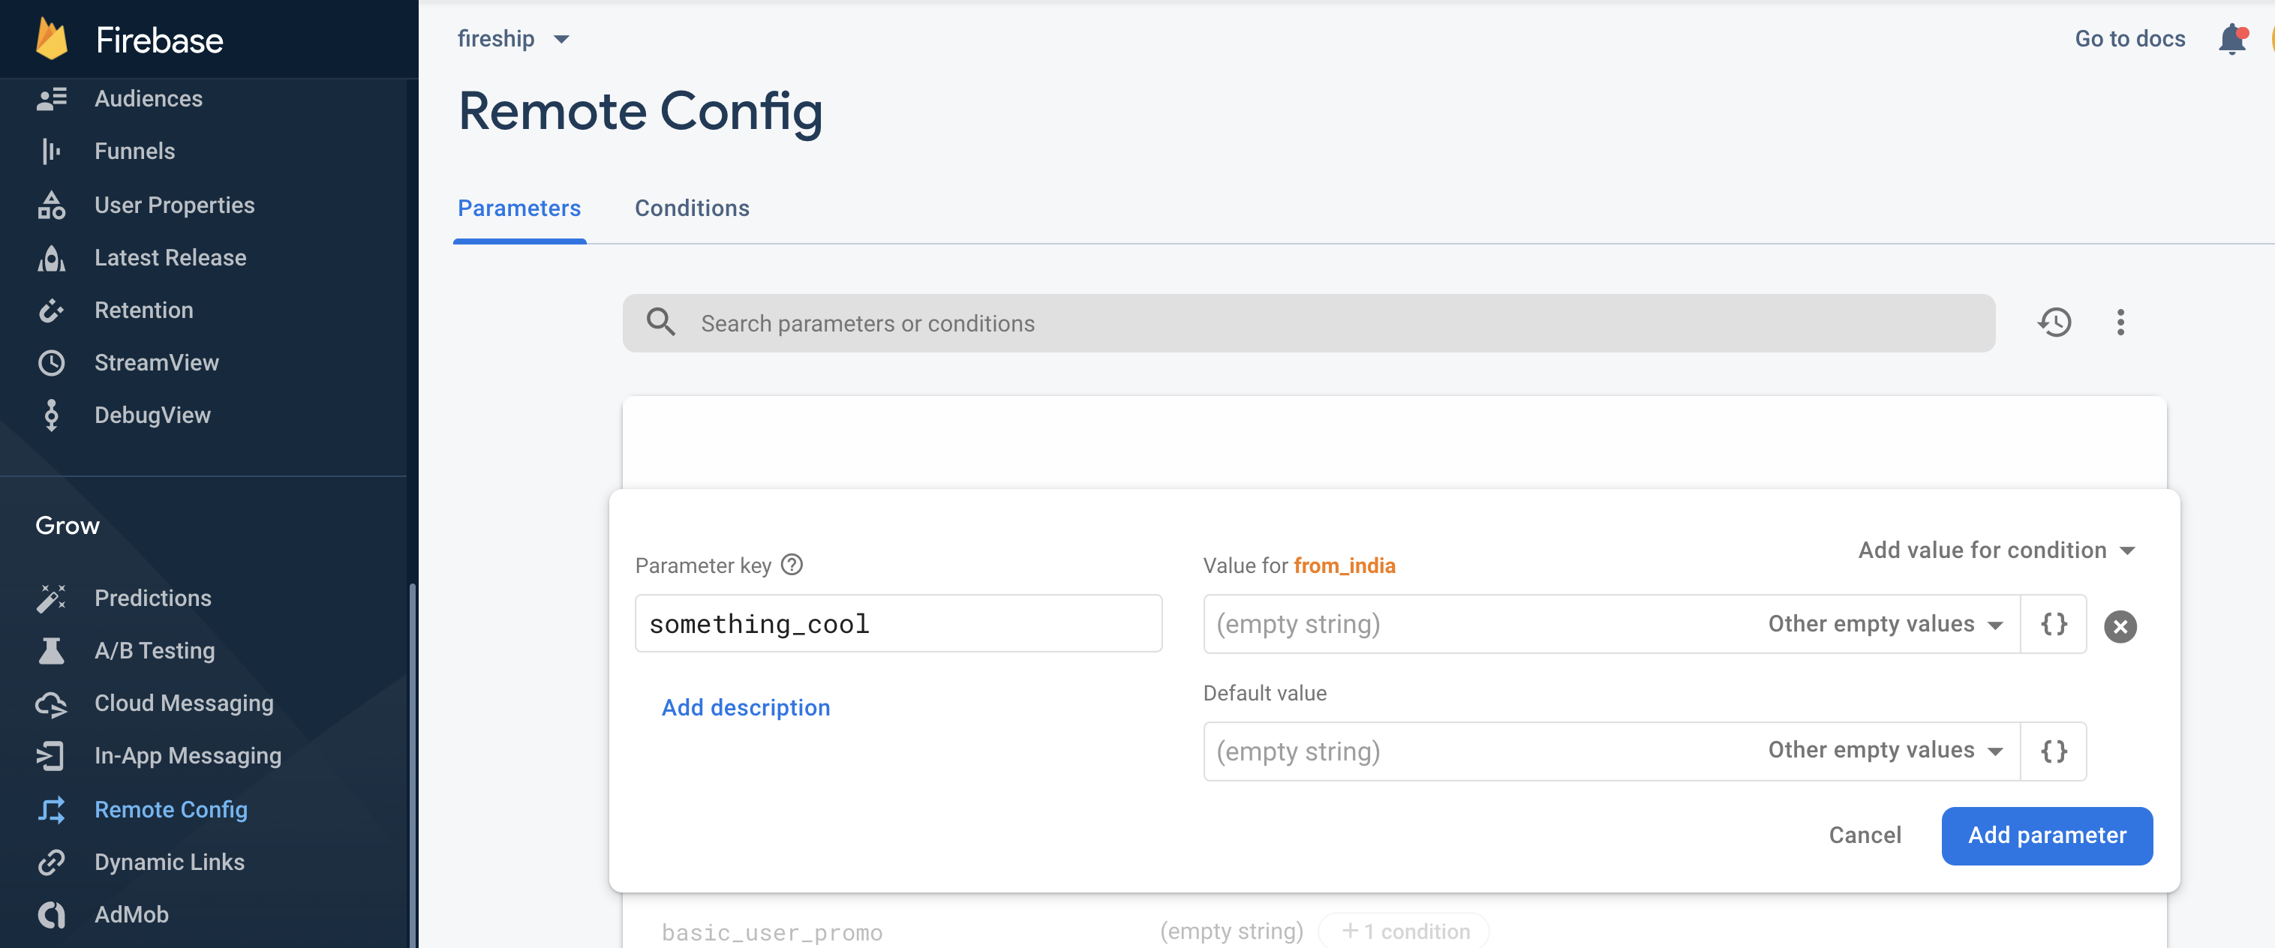Open notifications bell icon

point(2231,40)
